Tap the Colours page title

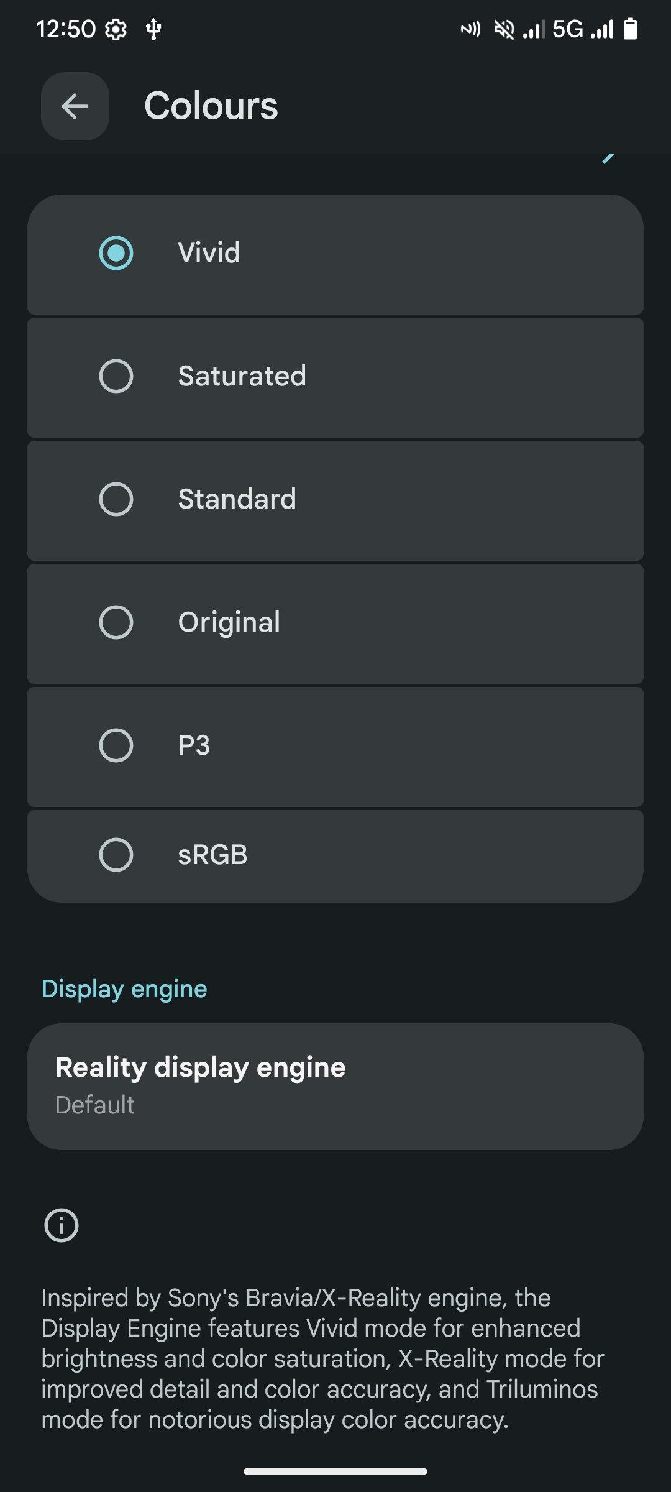click(x=211, y=106)
